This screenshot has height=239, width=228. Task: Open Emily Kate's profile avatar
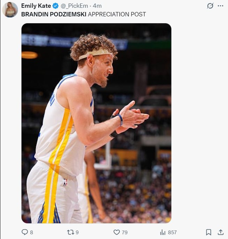pyautogui.click(x=10, y=9)
